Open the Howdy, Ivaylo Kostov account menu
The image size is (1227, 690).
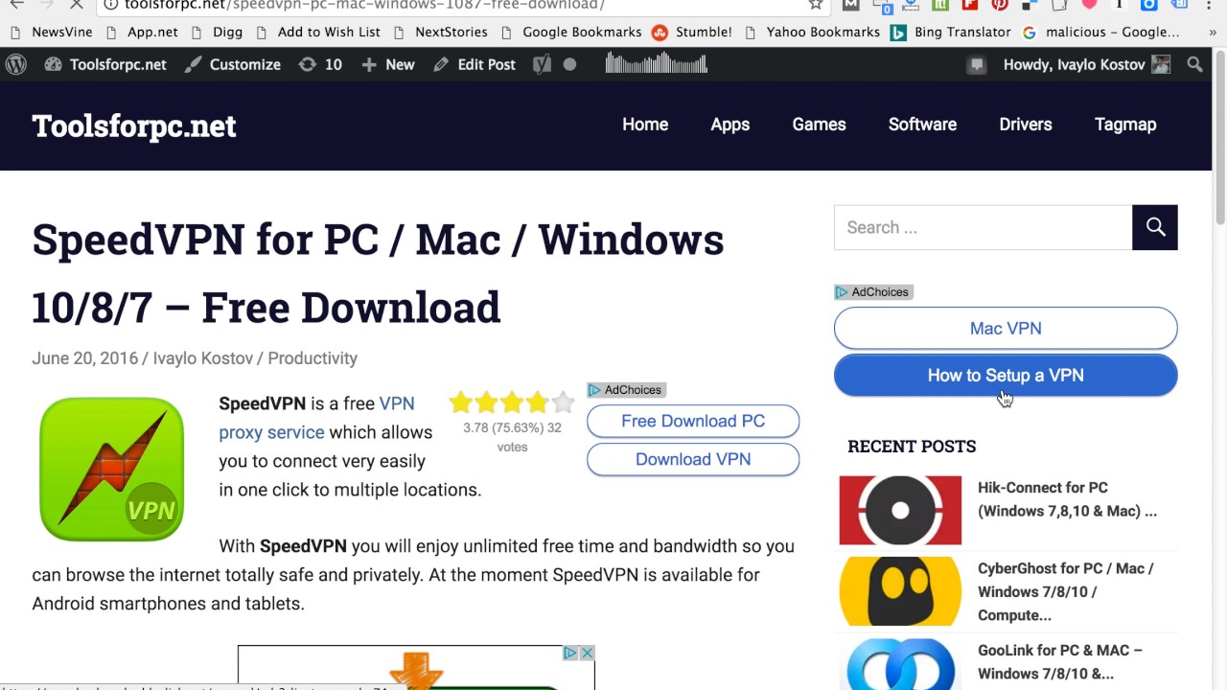[x=1086, y=64]
